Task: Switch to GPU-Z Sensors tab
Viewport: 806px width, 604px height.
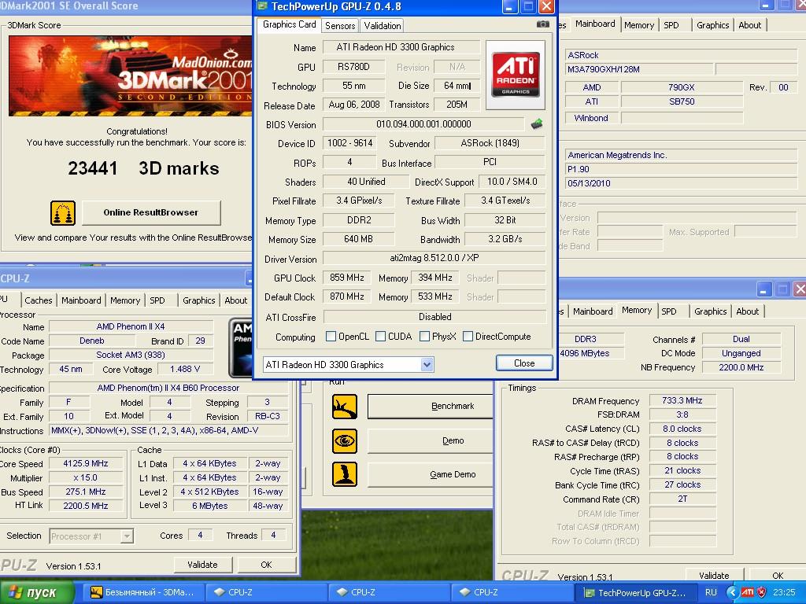Action: coord(340,26)
